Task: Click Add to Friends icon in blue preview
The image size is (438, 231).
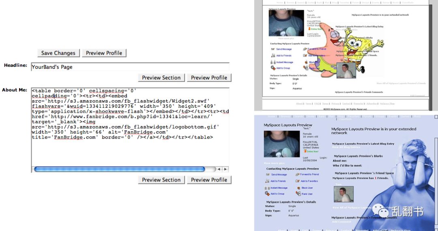Action: tap(267, 181)
